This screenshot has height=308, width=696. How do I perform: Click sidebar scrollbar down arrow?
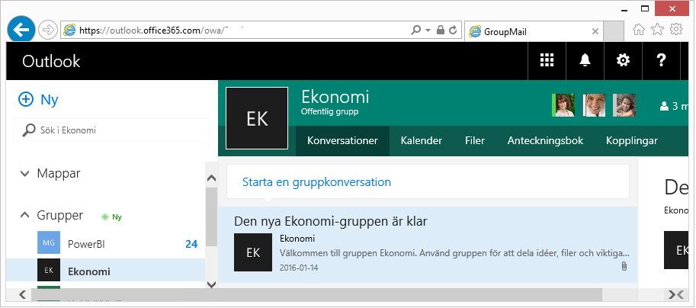pos(211,284)
